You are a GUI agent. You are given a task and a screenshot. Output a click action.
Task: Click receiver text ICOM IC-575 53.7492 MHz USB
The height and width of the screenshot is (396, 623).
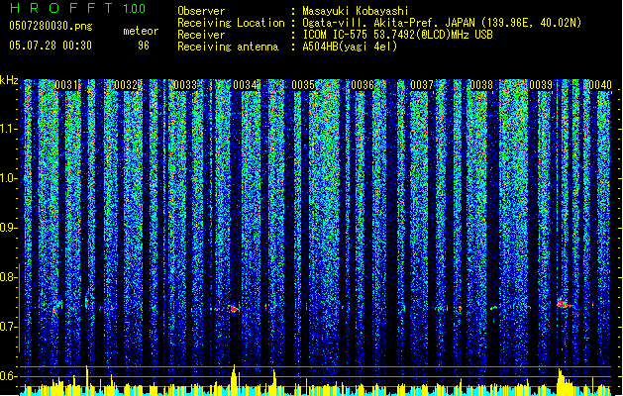398,35
